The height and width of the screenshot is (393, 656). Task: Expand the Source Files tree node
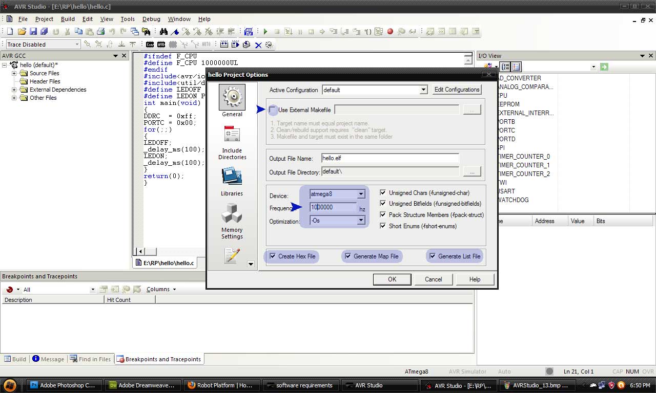click(x=14, y=73)
